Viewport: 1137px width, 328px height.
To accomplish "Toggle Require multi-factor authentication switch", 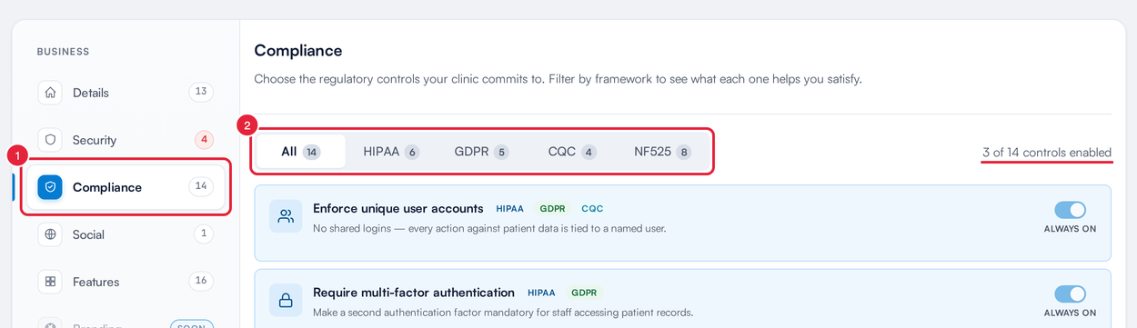I will 1070,294.
